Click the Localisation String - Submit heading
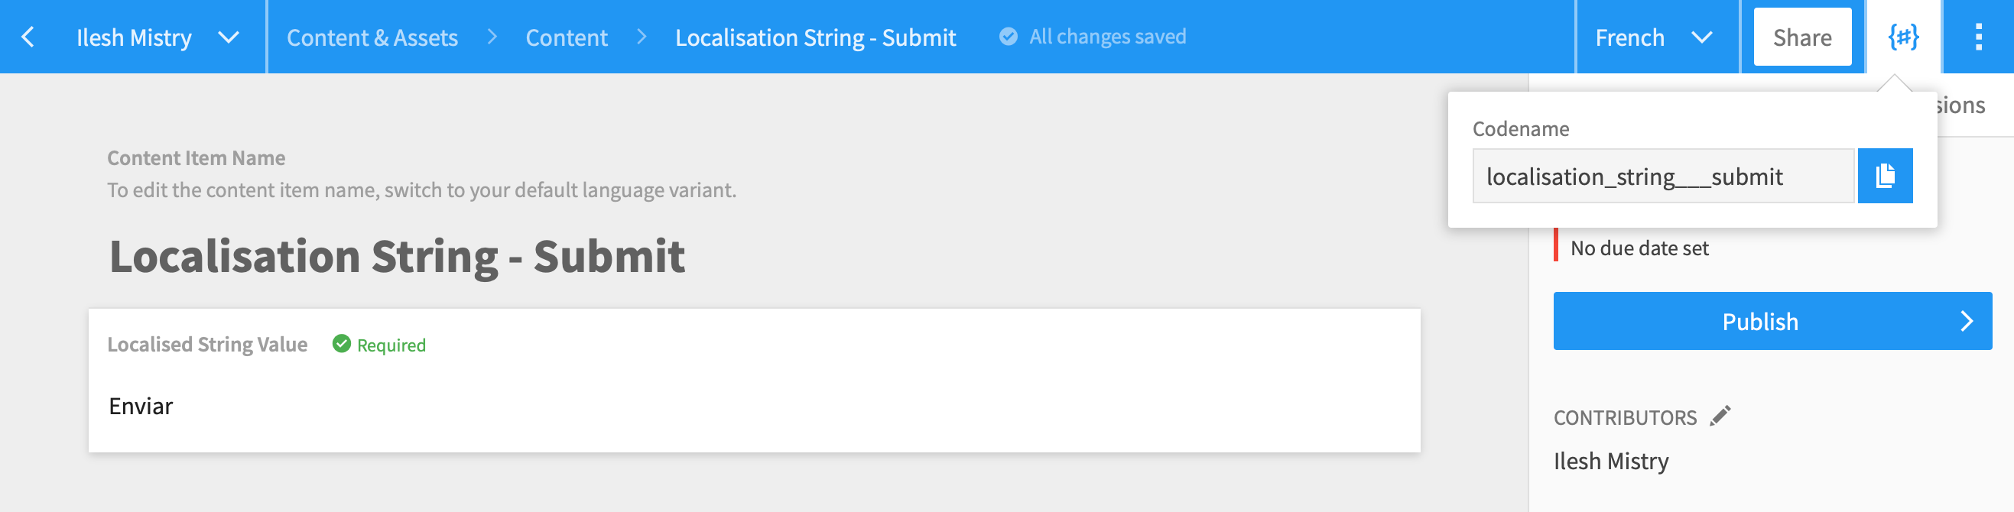This screenshot has height=512, width=2014. [x=396, y=257]
